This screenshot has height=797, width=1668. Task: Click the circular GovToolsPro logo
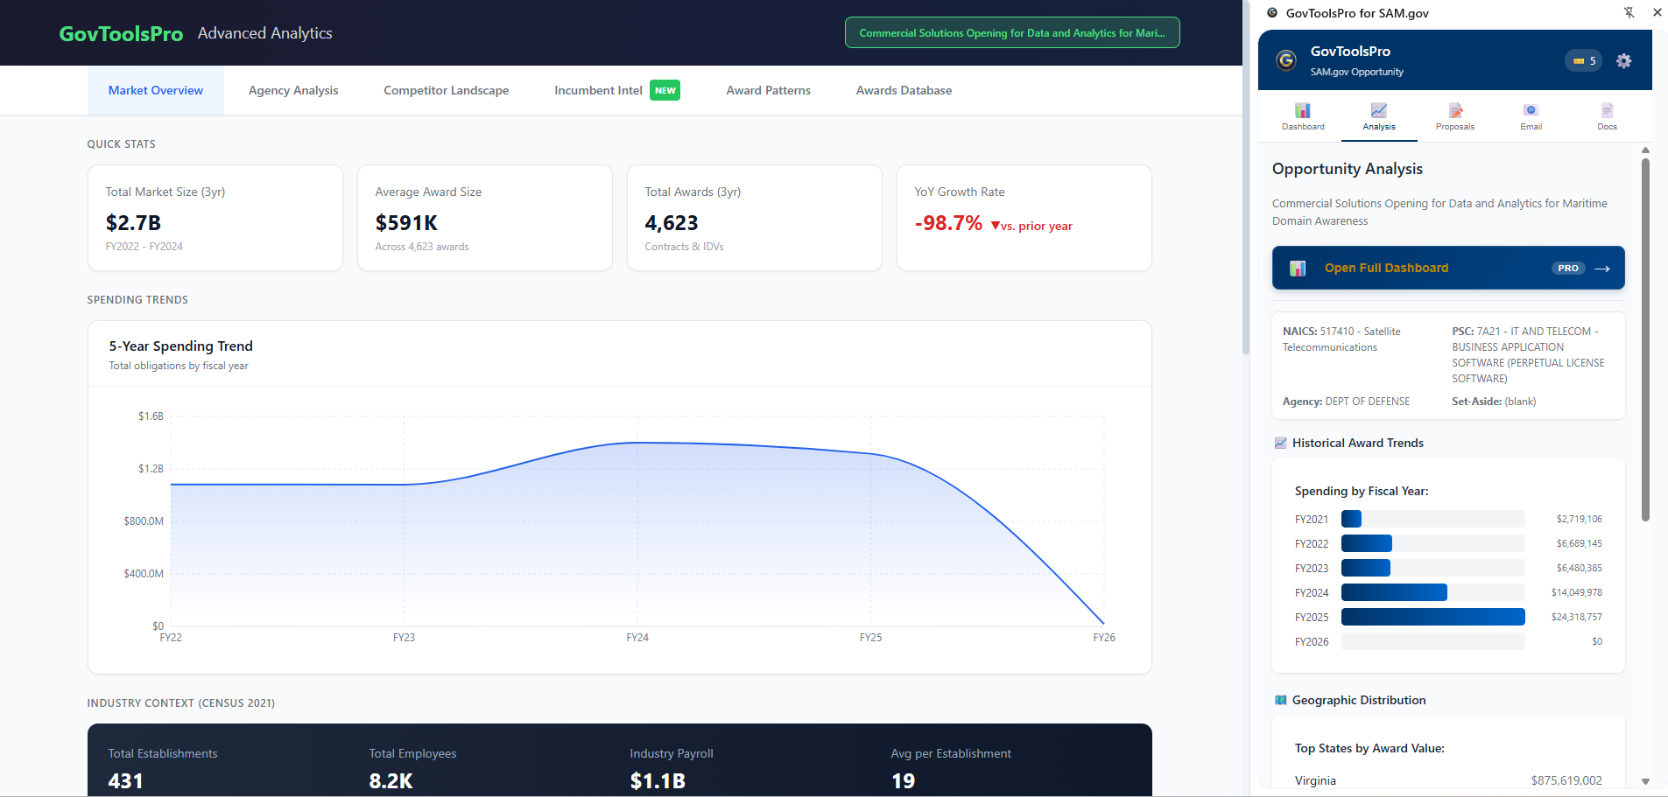click(x=1284, y=60)
